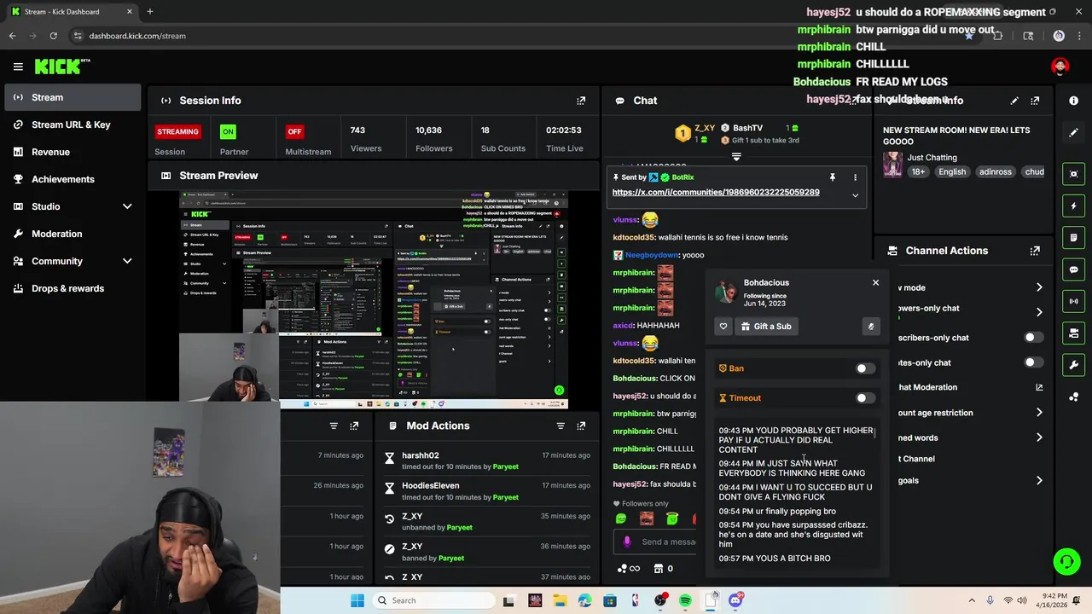Click the lightning bolt icon in right toolbar

(1073, 206)
